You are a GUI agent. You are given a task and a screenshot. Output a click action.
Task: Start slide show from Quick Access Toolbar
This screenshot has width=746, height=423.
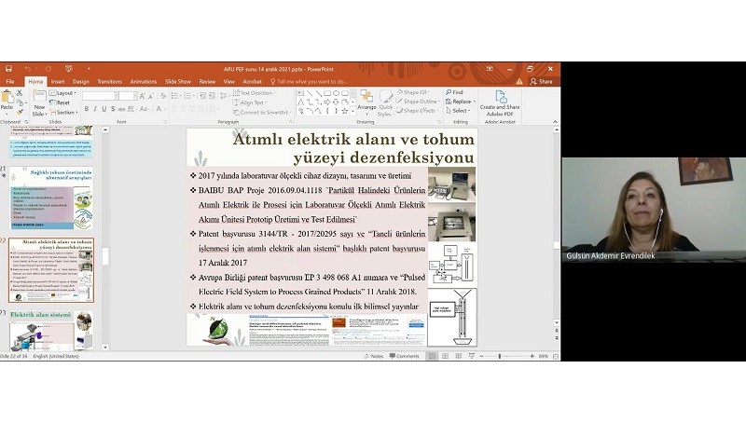point(69,69)
